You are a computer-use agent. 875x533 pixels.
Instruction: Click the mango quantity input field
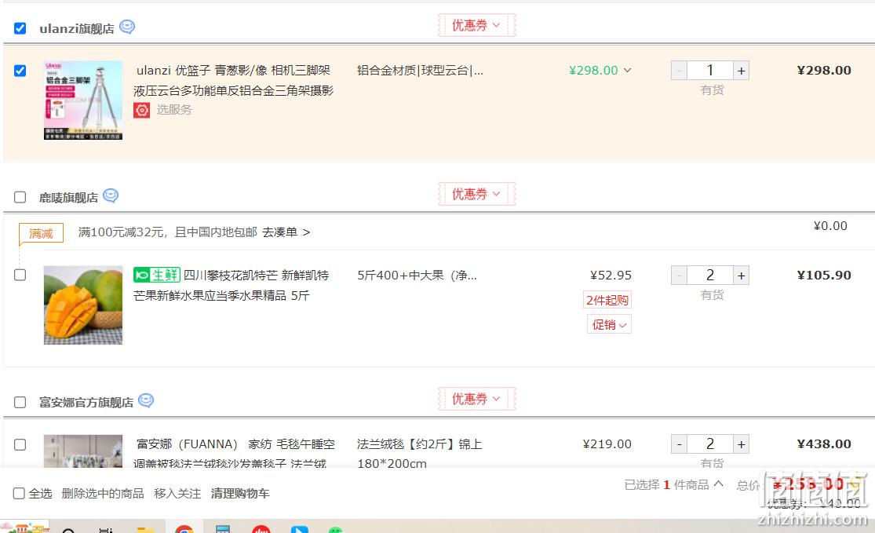click(710, 276)
